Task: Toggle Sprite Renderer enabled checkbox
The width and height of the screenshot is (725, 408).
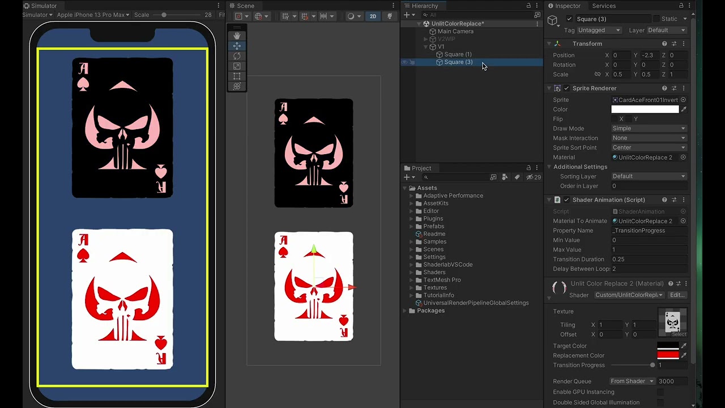Action: (566, 88)
